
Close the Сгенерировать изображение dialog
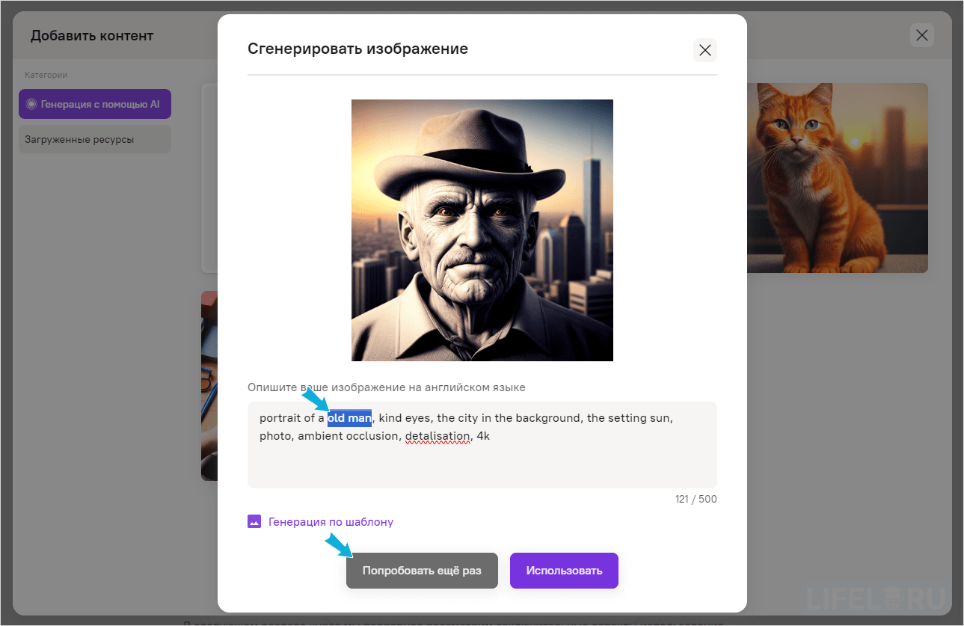tap(704, 50)
